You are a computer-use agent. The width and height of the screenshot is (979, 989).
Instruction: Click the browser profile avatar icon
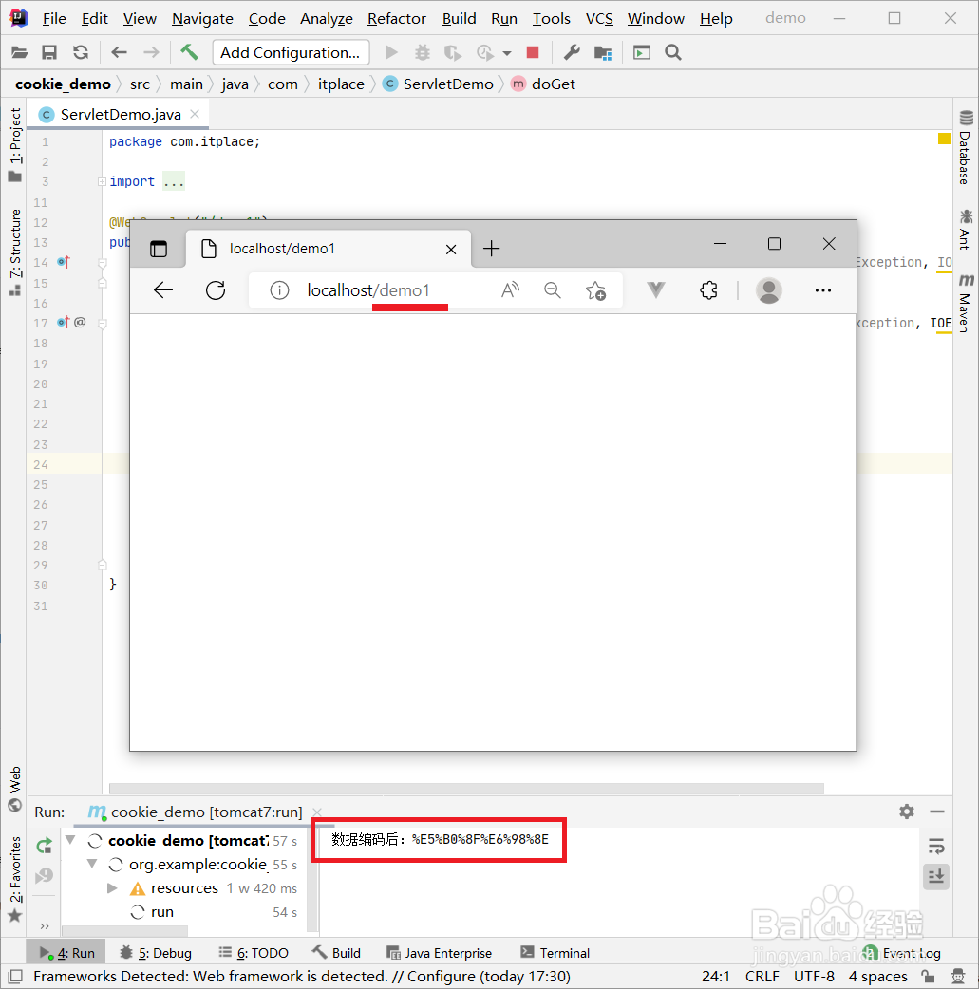769,290
